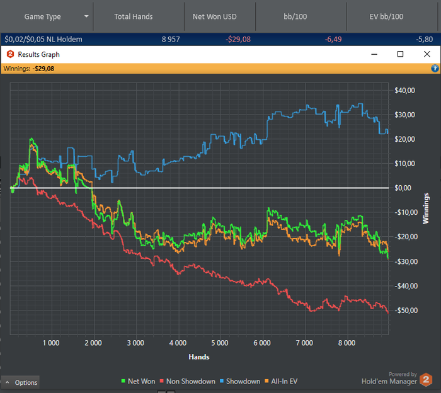Image resolution: width=441 pixels, height=393 pixels.
Task: Sort by bb/100 column header
Action: [295, 16]
